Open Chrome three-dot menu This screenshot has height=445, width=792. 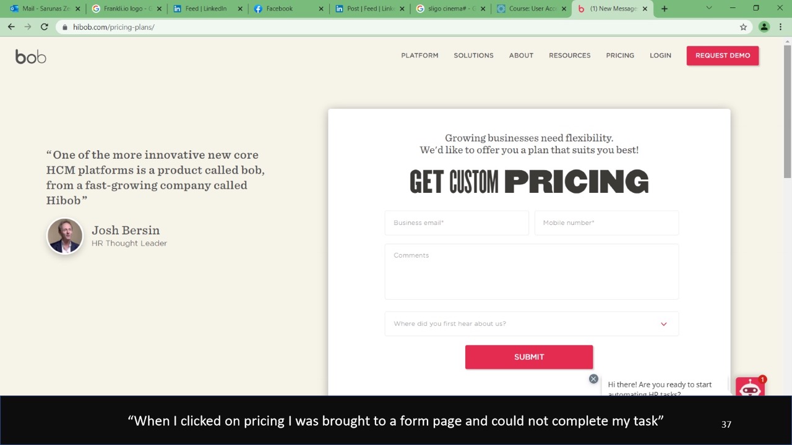tap(780, 27)
